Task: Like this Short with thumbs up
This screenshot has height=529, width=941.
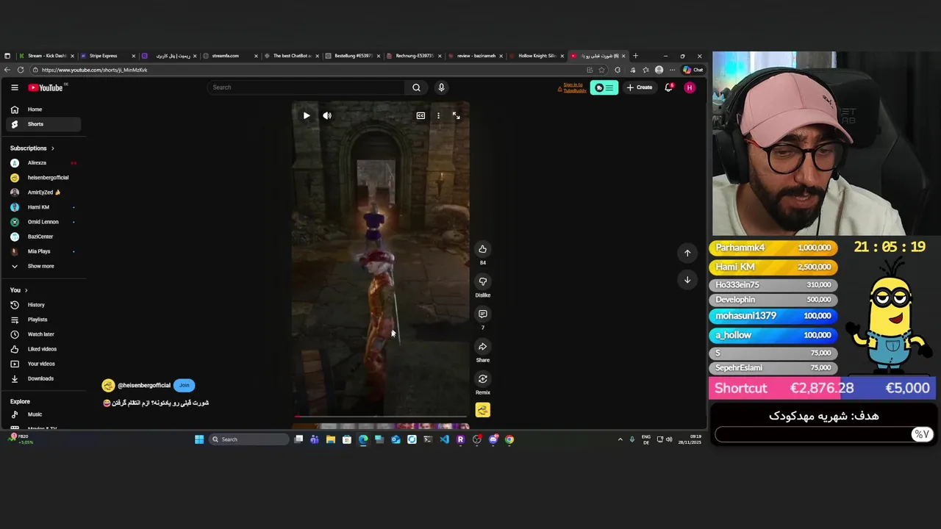Action: (x=482, y=249)
